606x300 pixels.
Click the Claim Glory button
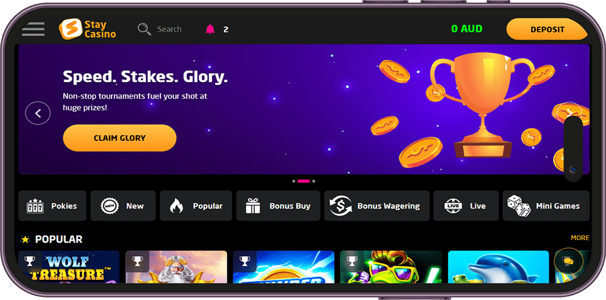[120, 138]
